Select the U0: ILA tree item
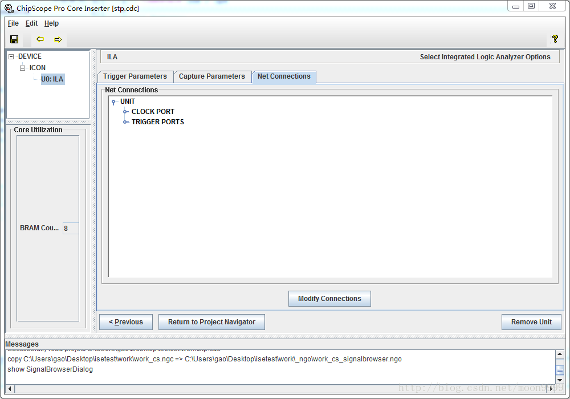Image resolution: width=570 pixels, height=399 pixels. (x=52, y=79)
